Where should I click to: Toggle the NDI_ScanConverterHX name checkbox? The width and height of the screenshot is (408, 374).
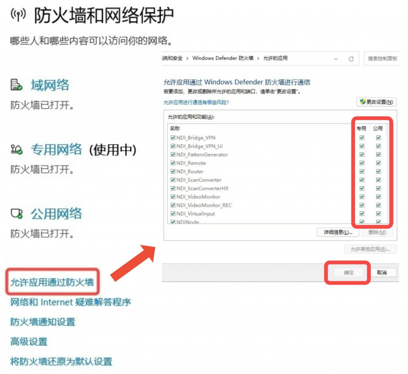point(173,188)
